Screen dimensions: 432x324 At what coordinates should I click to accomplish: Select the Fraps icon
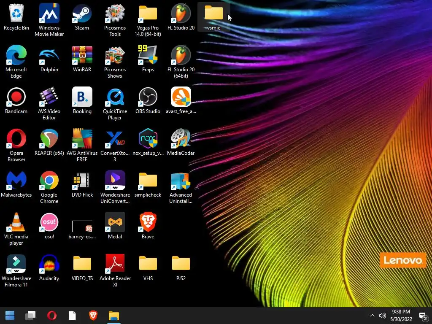click(x=148, y=59)
